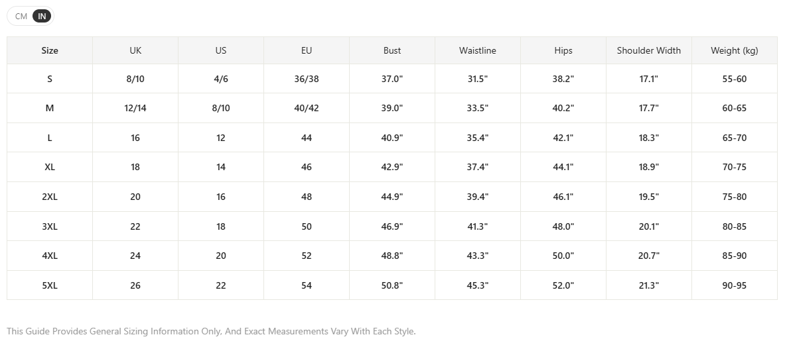Select the M size row label
Screen dimensions: 789x341
point(50,108)
